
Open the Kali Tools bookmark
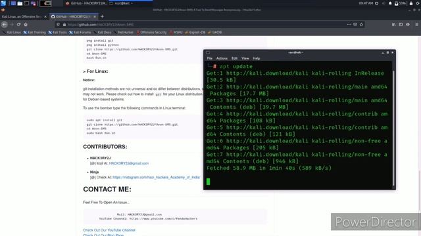point(57,32)
